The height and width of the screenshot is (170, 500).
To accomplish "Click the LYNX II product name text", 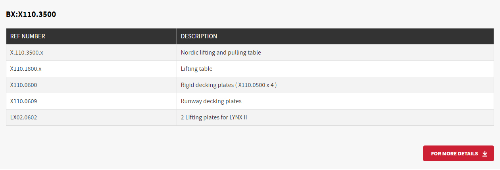I will click(x=238, y=117).
